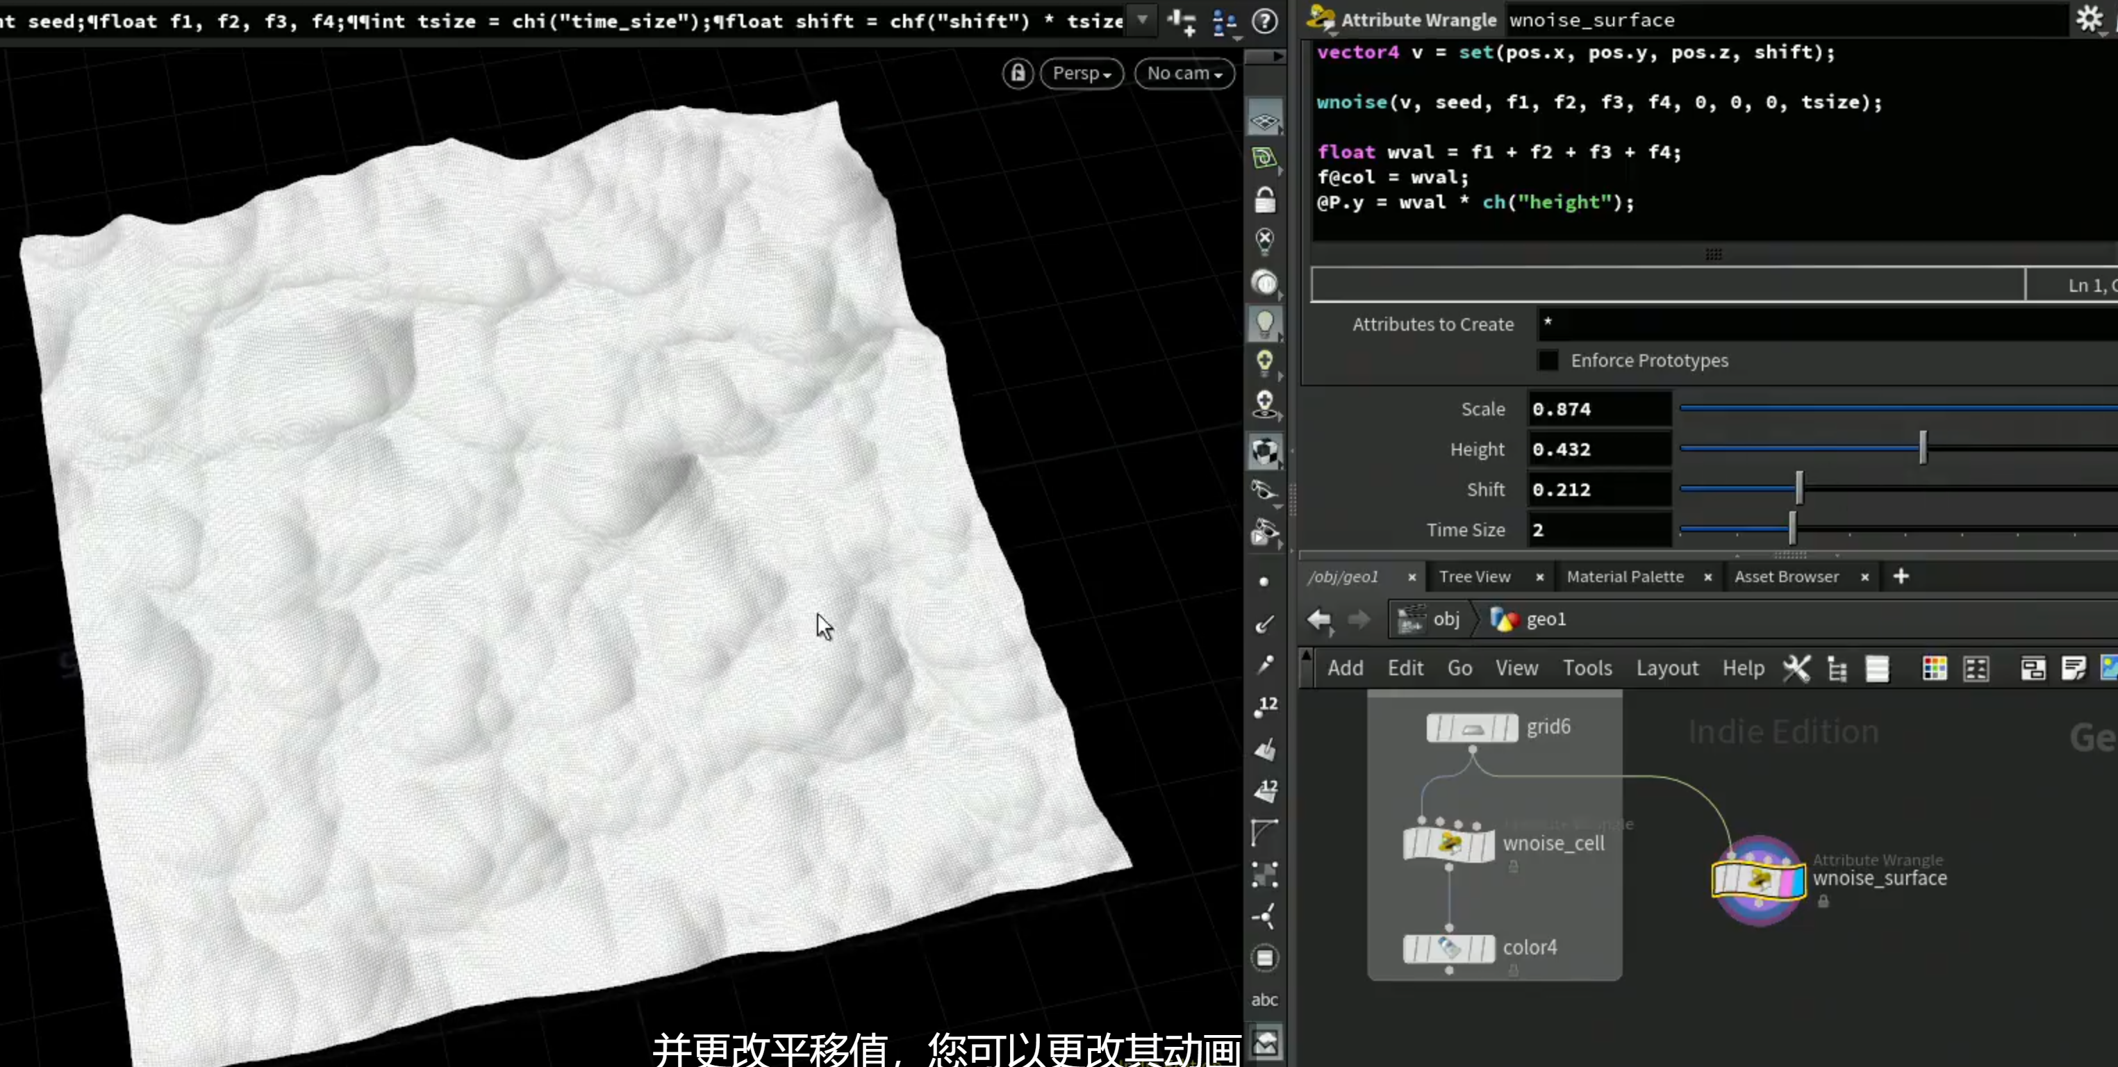Screen dimensions: 2118x1067
Task: Open the Persp view dropdown
Action: (x=1082, y=73)
